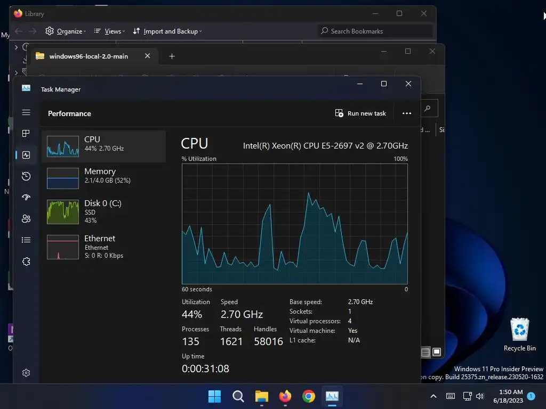Select the Ethernet performance item

(104, 247)
